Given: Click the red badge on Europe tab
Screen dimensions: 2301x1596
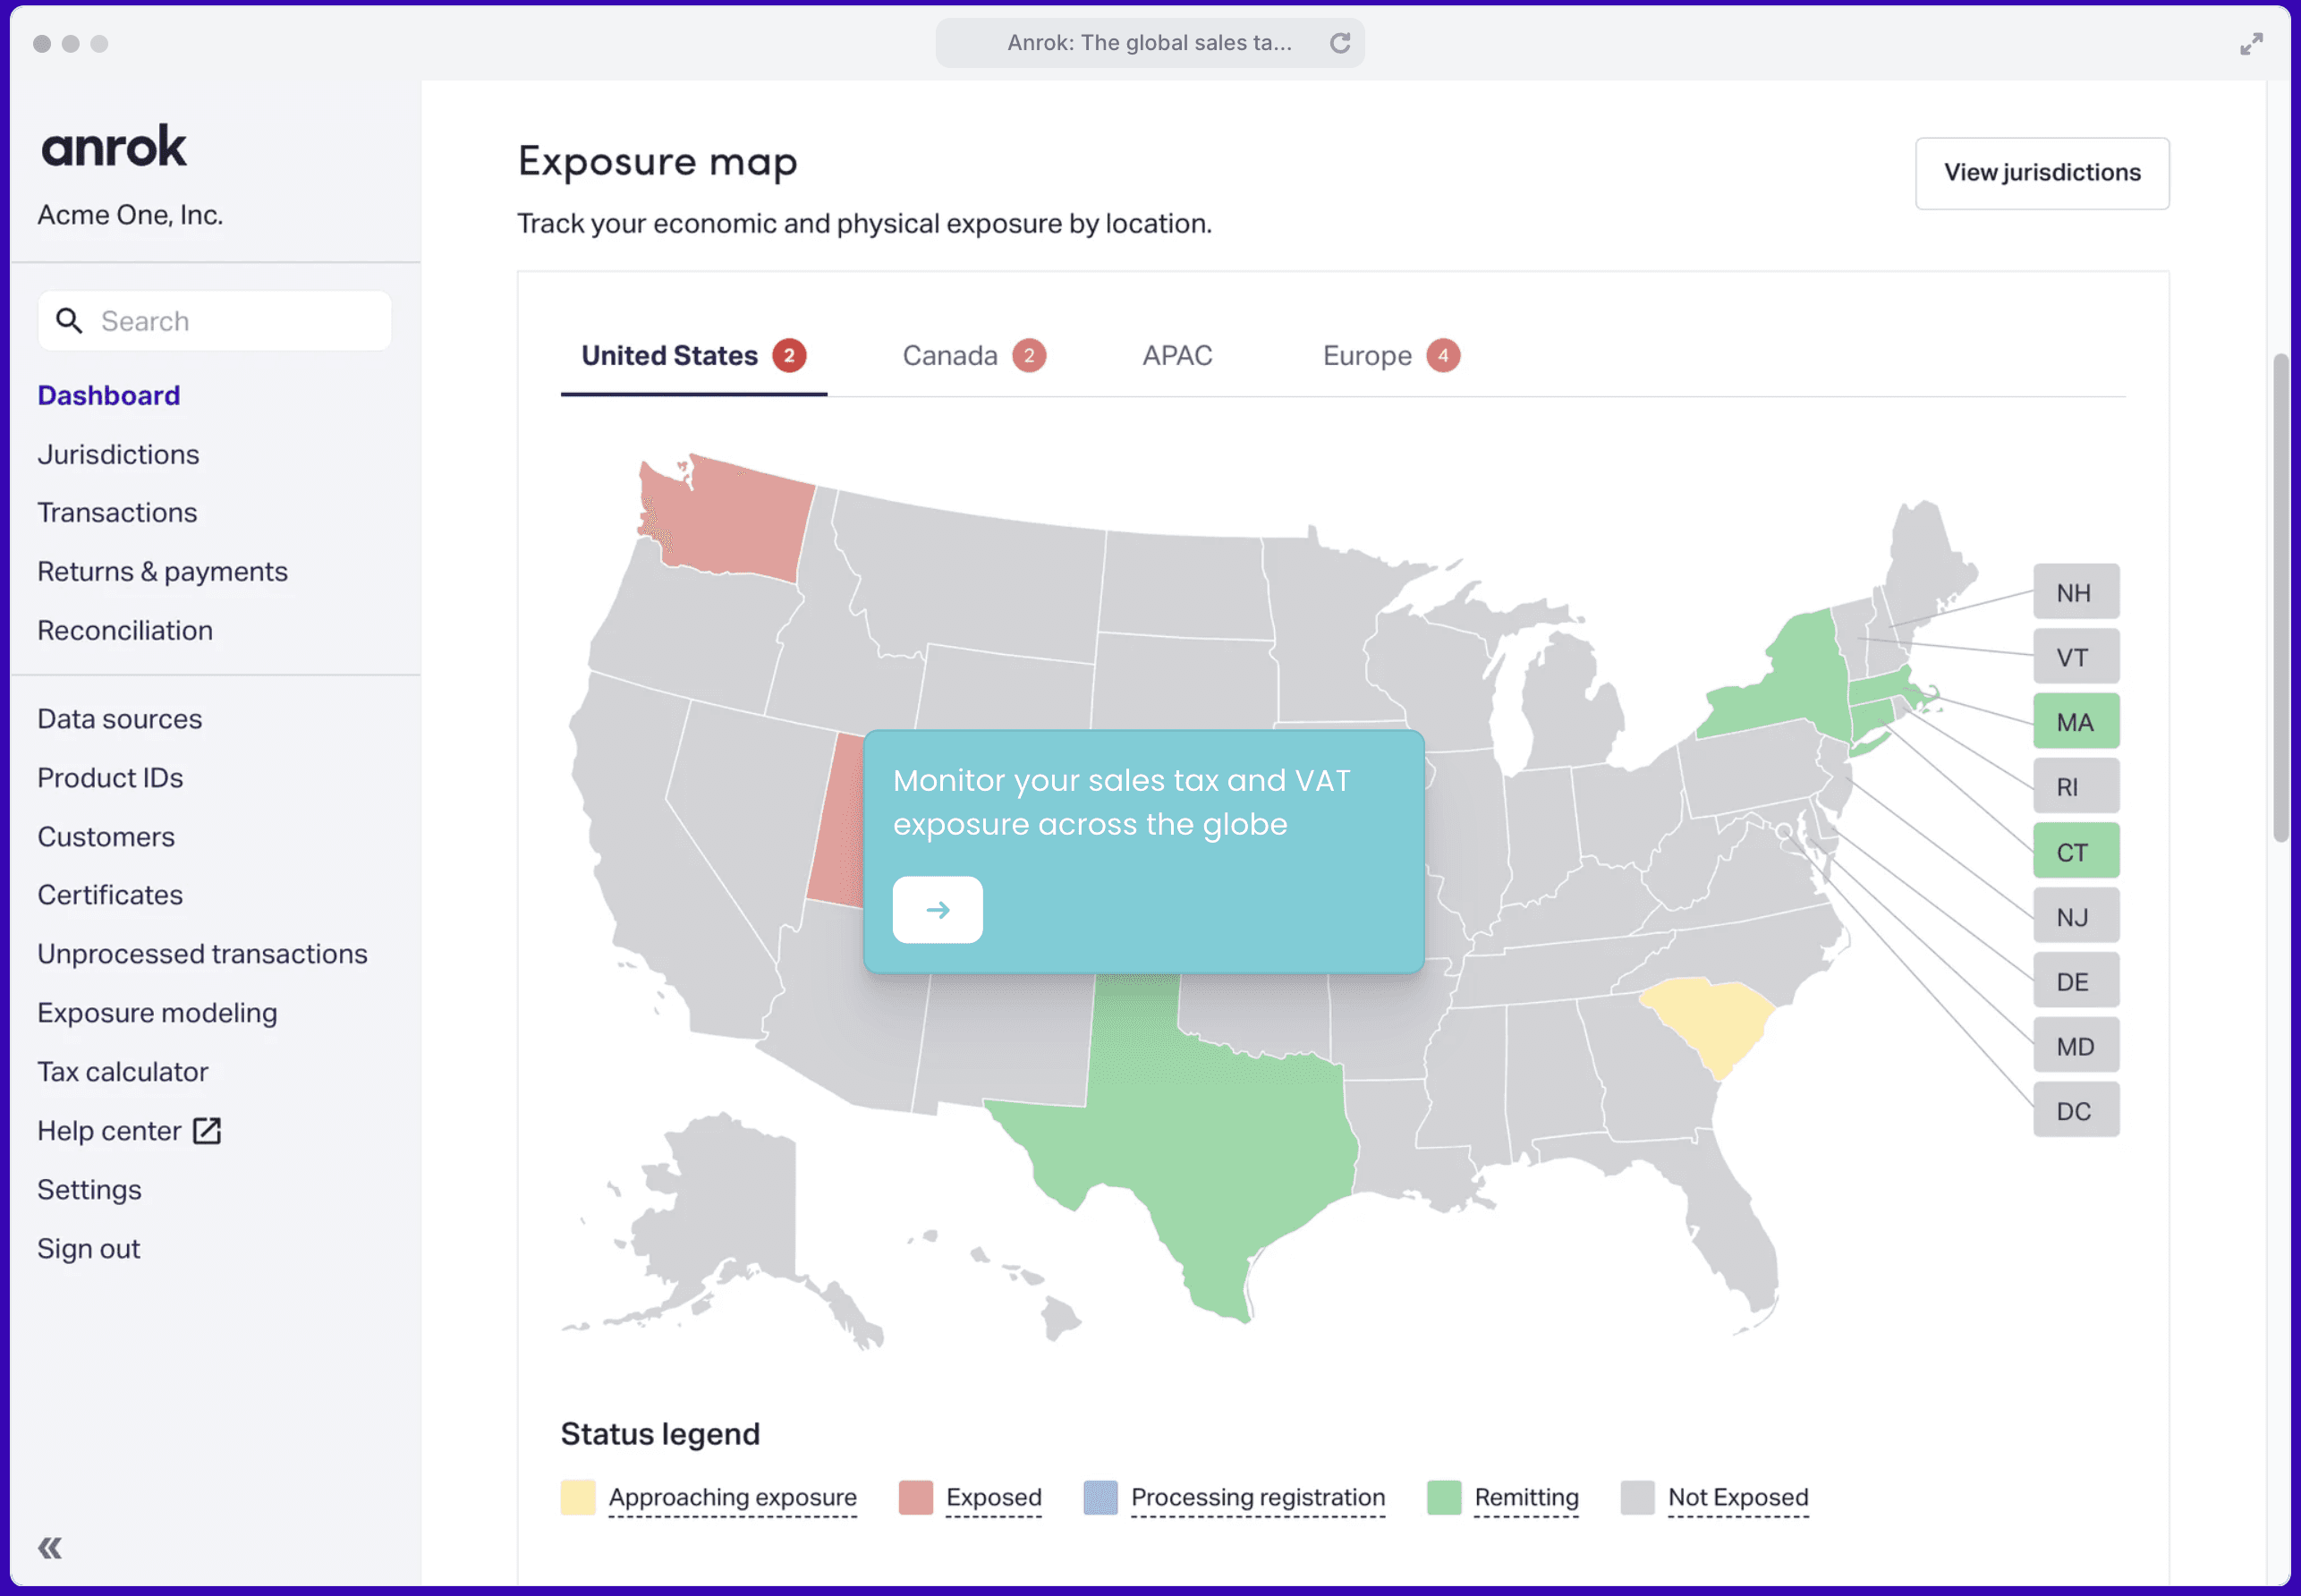Looking at the screenshot, I should pyautogui.click(x=1442, y=356).
